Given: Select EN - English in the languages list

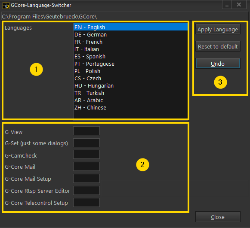Looking at the screenshot, I should point(130,27).
